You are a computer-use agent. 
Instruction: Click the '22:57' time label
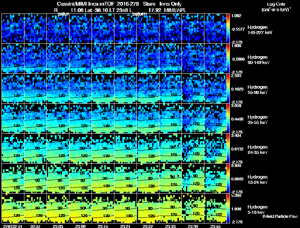(35, 226)
